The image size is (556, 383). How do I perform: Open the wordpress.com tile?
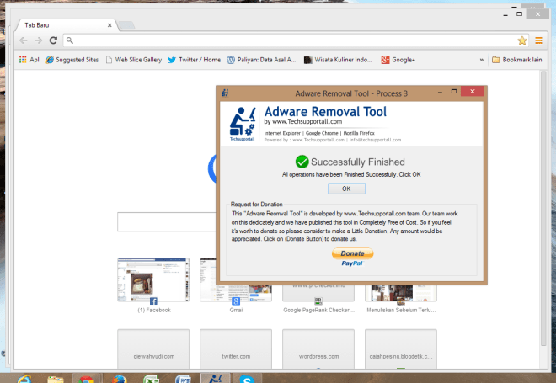point(318,349)
